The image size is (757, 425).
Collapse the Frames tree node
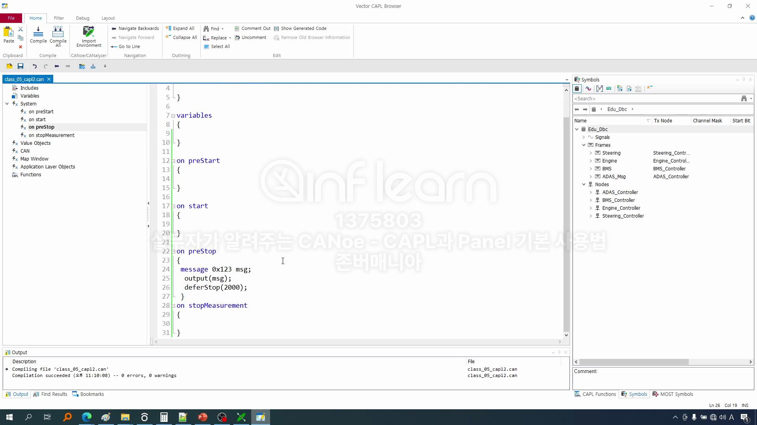[584, 145]
